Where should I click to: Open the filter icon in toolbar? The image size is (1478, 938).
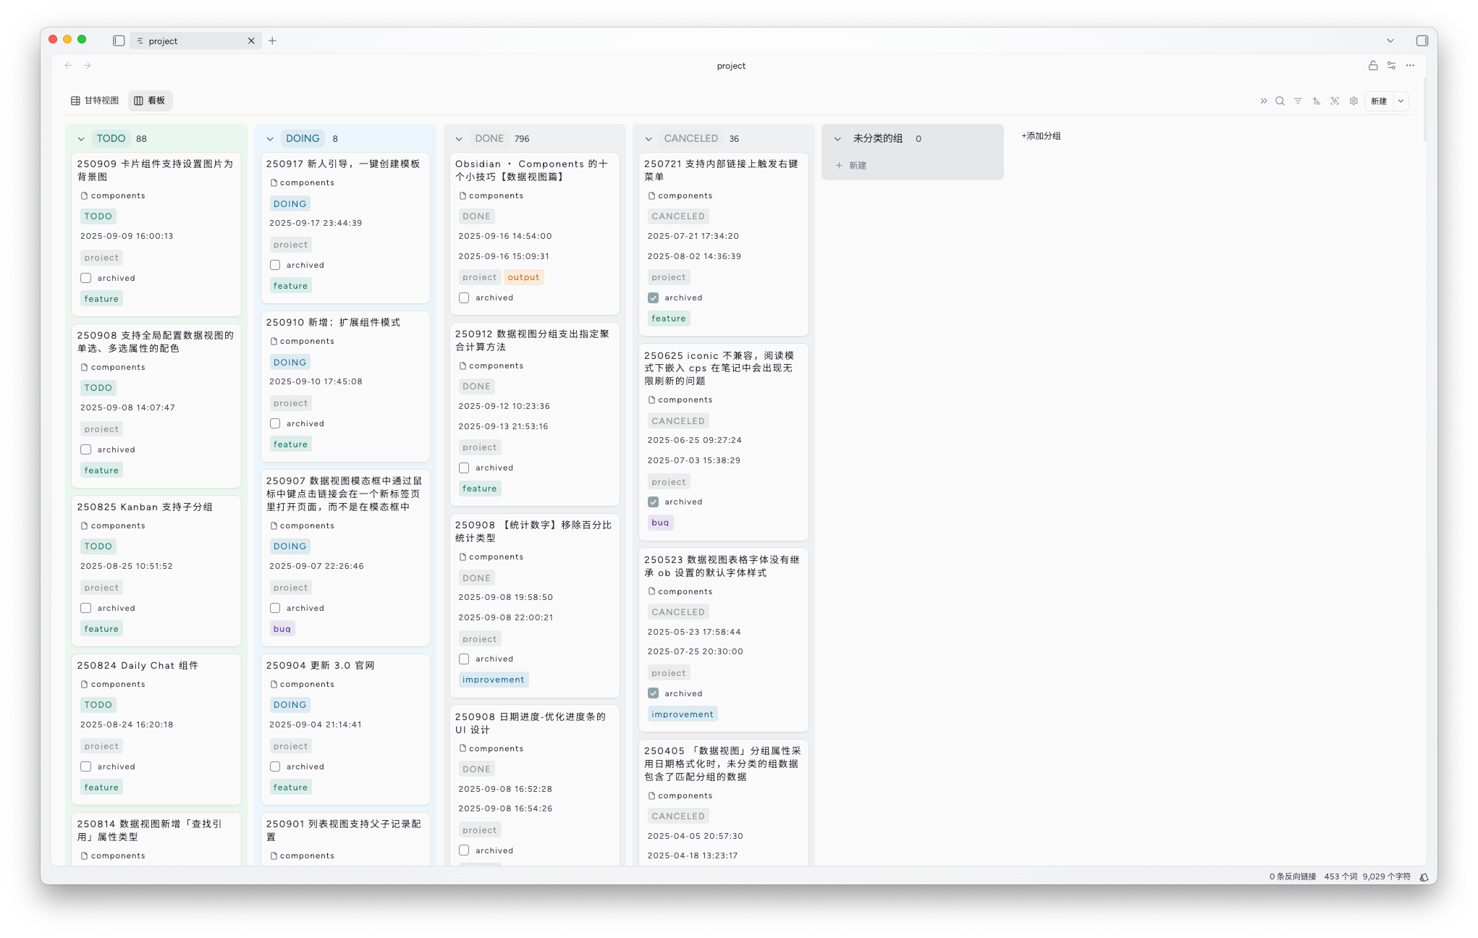pyautogui.click(x=1298, y=101)
